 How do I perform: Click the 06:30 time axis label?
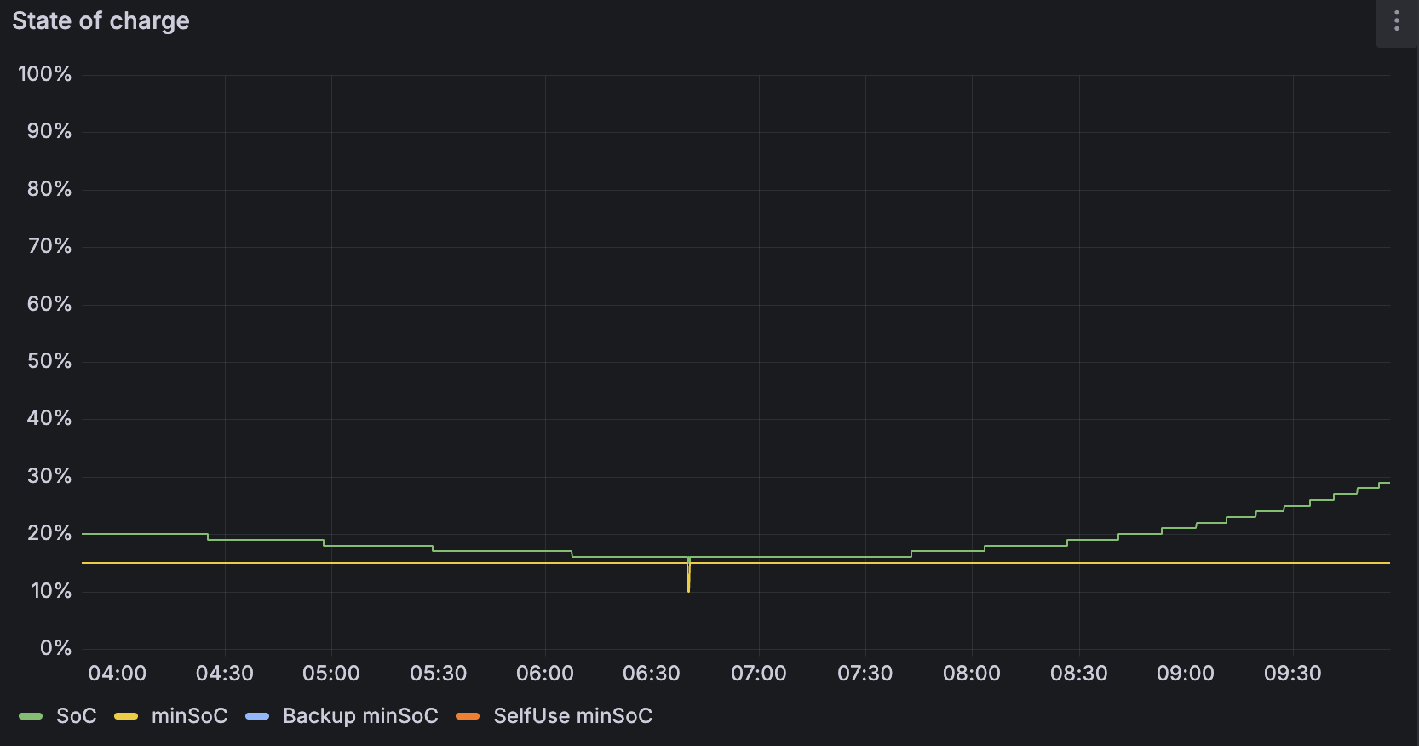pyautogui.click(x=652, y=674)
